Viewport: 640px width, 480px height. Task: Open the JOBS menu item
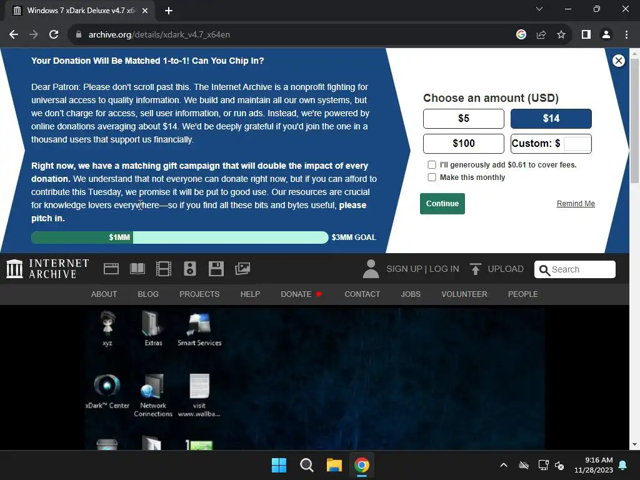pyautogui.click(x=411, y=294)
